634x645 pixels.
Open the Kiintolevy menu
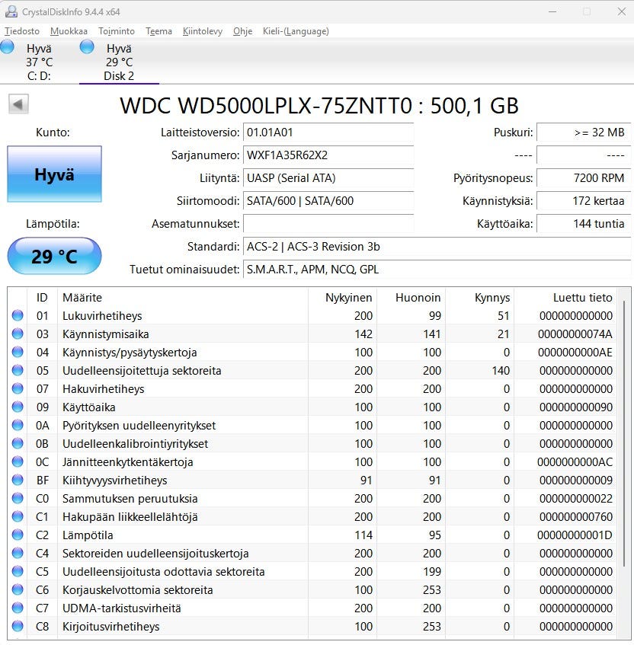click(203, 31)
